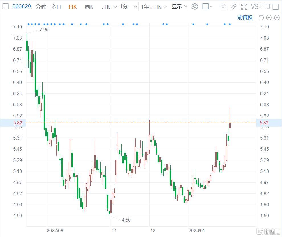Click the 11 month axis label
282x237 pixels.
114,230
